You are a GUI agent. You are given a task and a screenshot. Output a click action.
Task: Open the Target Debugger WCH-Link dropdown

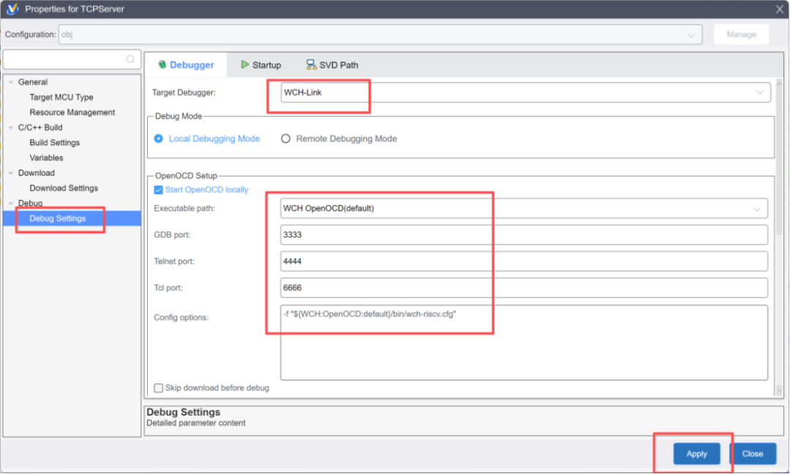[x=525, y=93]
